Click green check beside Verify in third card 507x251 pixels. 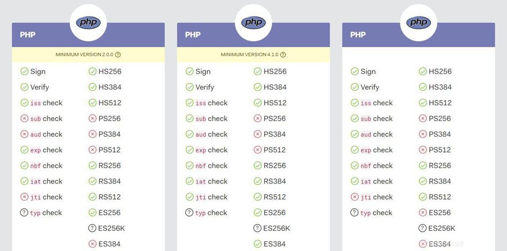point(354,87)
